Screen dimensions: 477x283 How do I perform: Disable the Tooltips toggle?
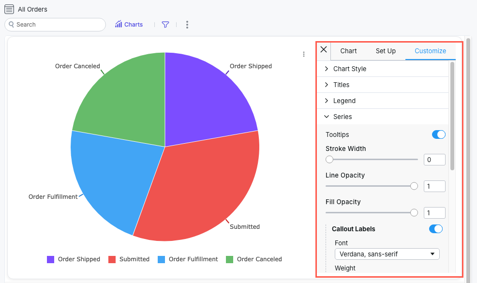(438, 134)
